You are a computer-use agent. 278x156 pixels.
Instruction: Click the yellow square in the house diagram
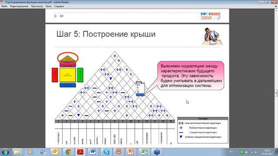68,75
